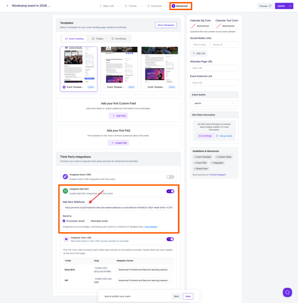Pick the Calendar Bg Color swatch
Screen dimensions: 298x303
pos(193,26)
